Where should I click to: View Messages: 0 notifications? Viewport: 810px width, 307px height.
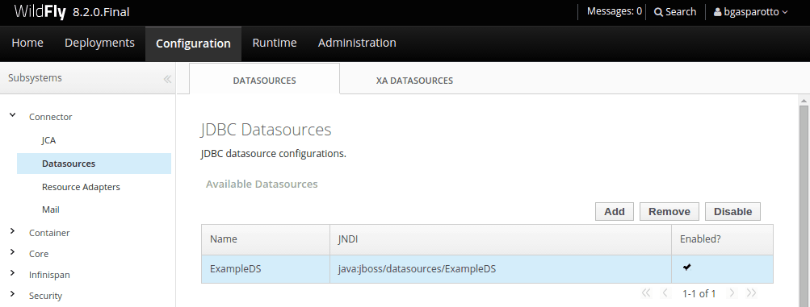click(615, 11)
